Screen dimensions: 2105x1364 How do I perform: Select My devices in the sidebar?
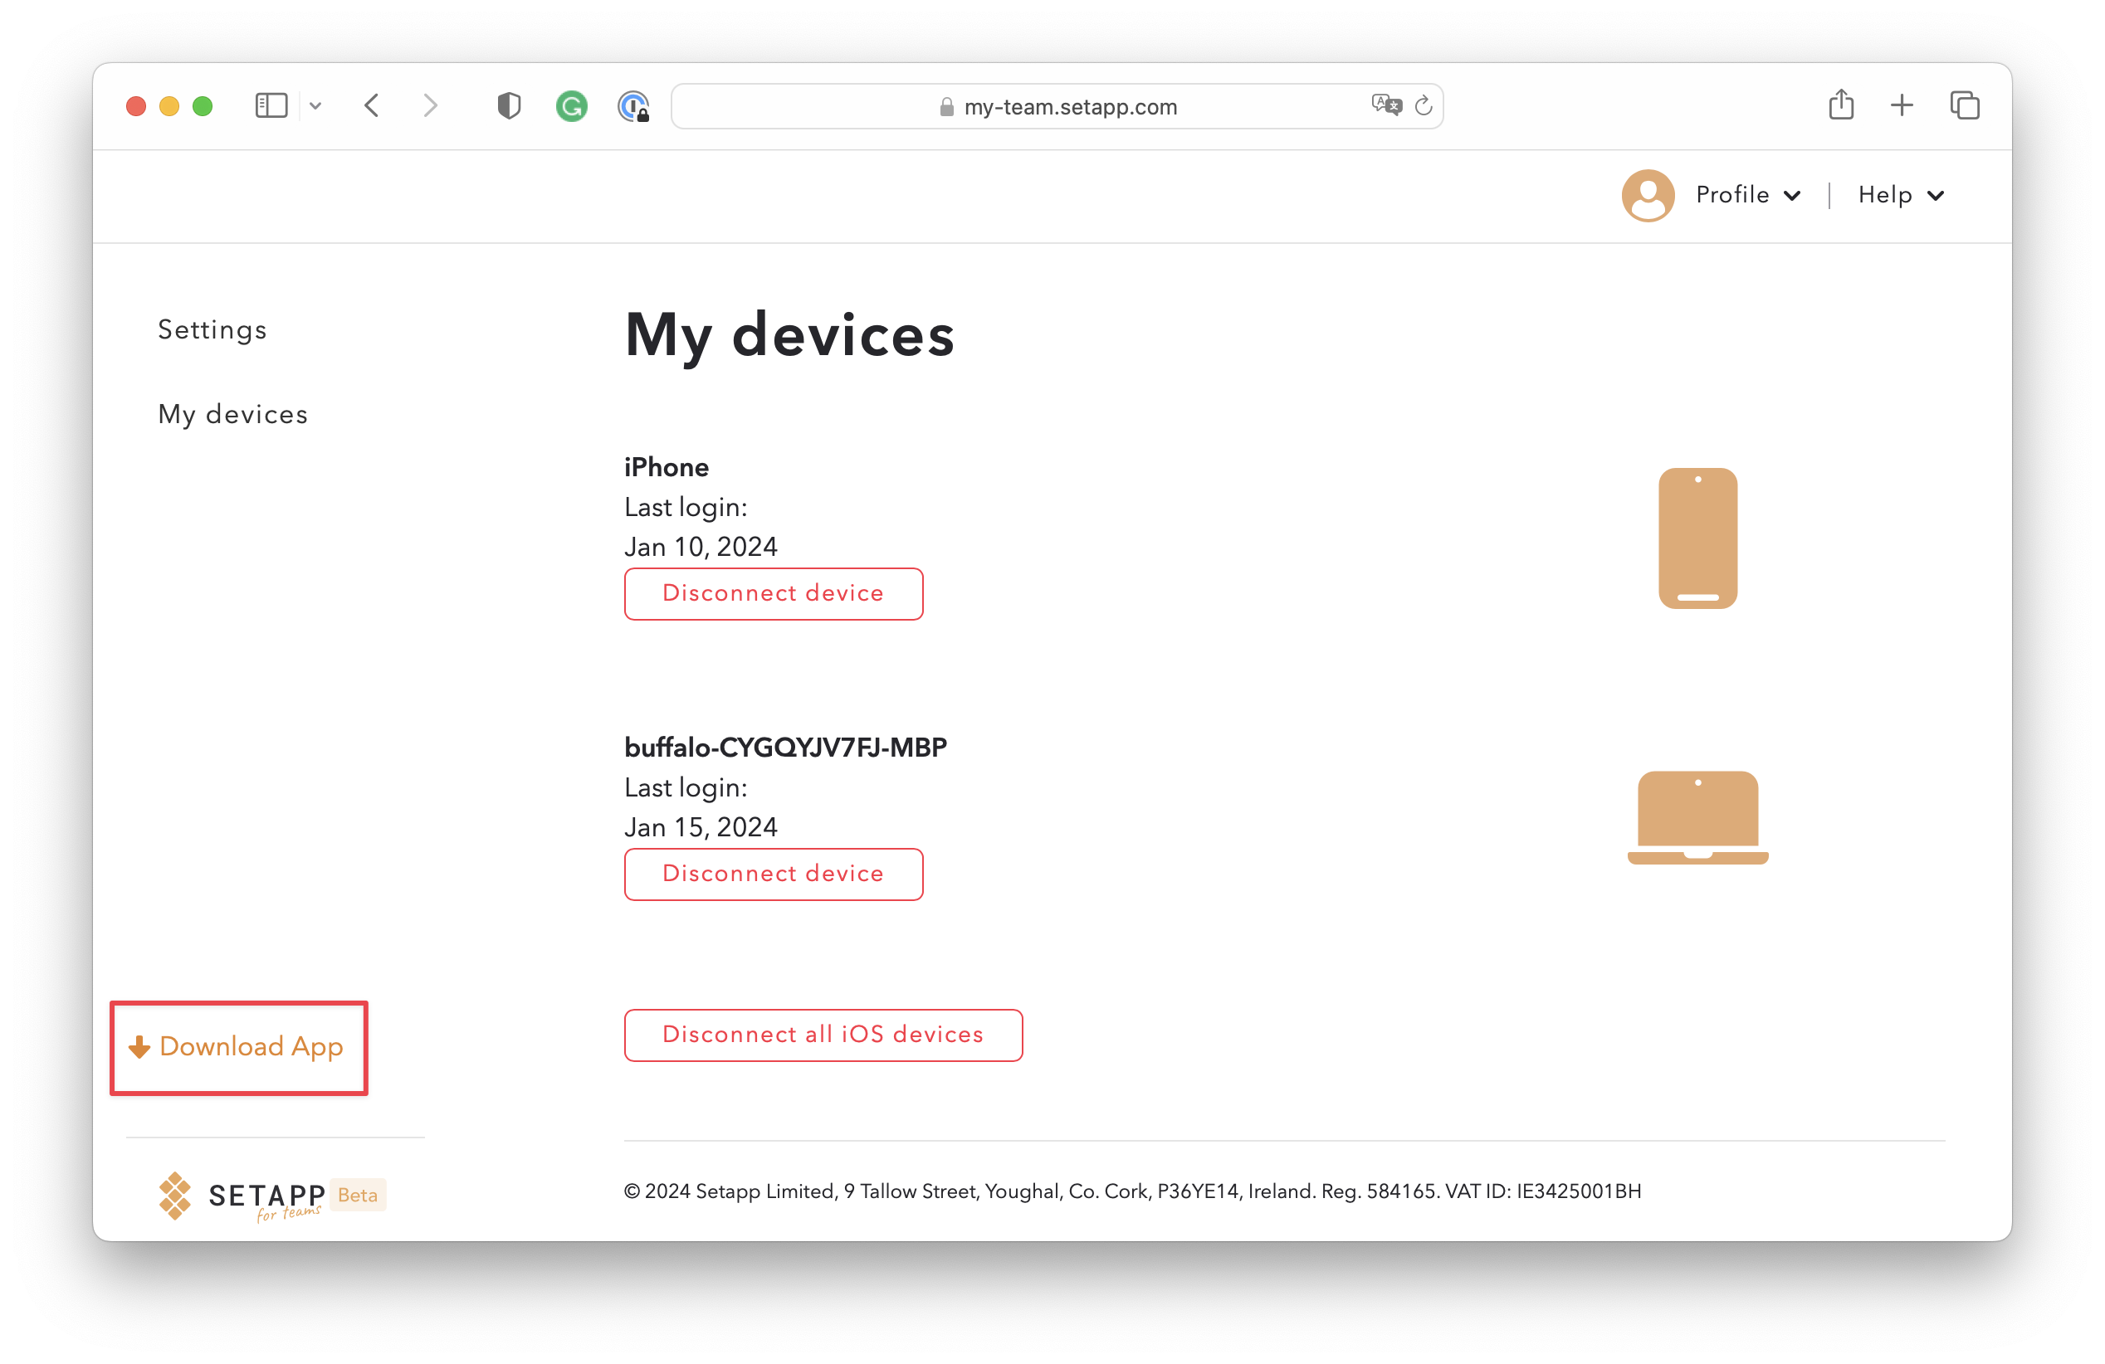[232, 414]
